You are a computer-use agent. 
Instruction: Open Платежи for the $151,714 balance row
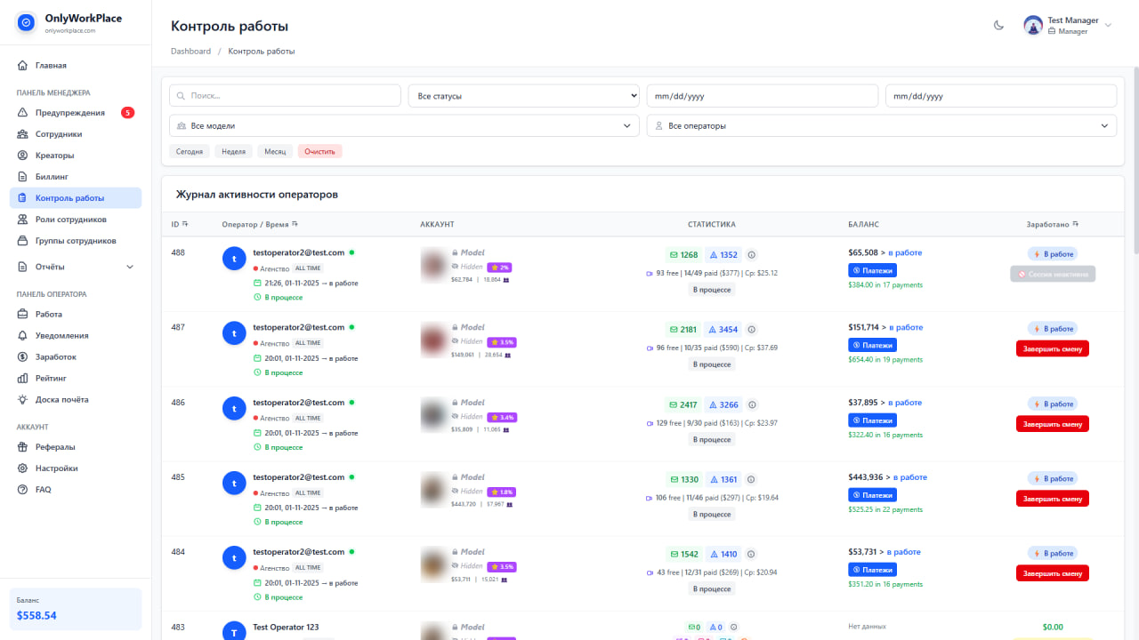click(x=872, y=344)
